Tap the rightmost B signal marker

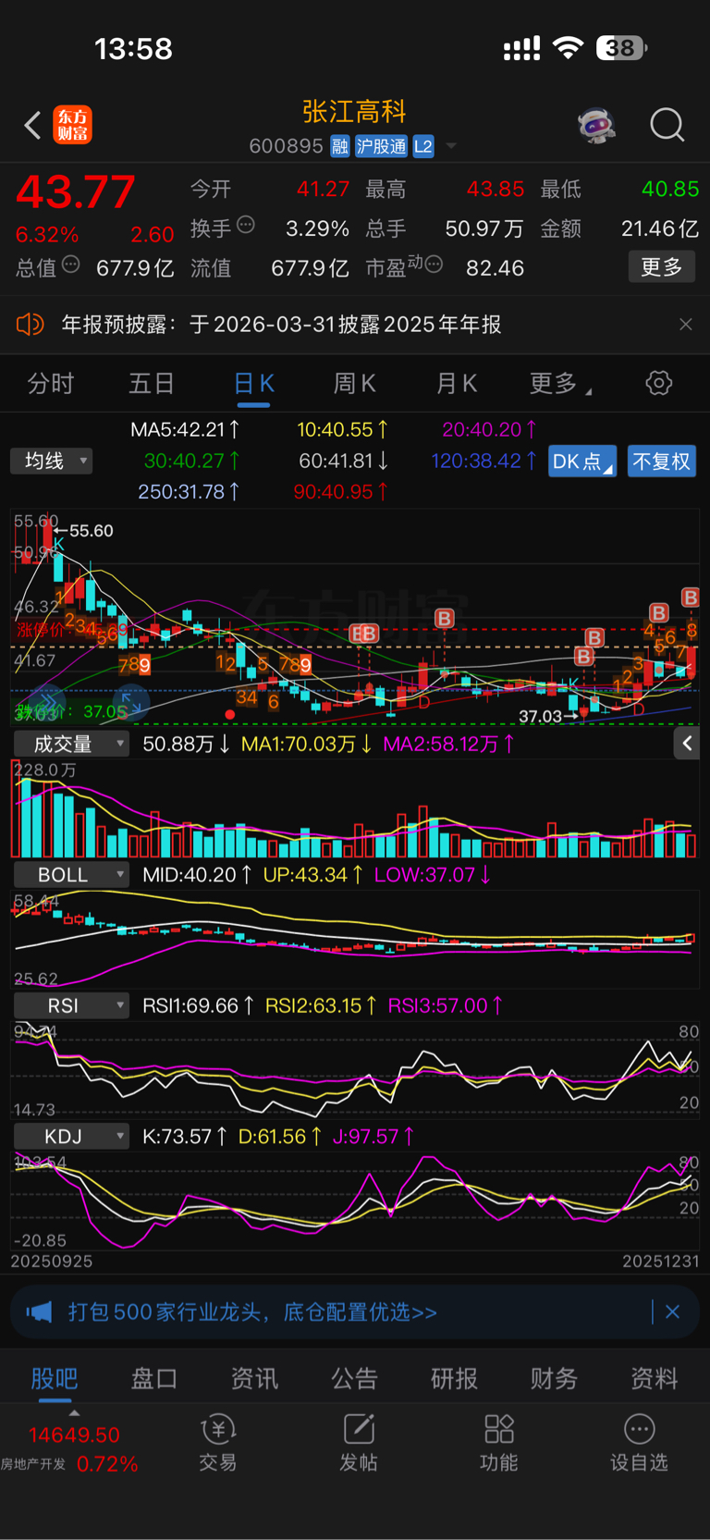(x=691, y=598)
